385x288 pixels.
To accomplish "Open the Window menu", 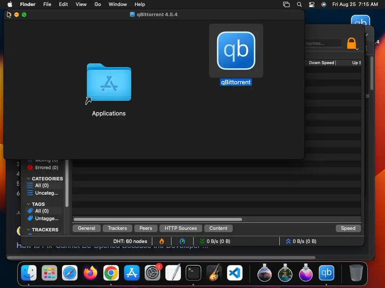I will (x=118, y=4).
